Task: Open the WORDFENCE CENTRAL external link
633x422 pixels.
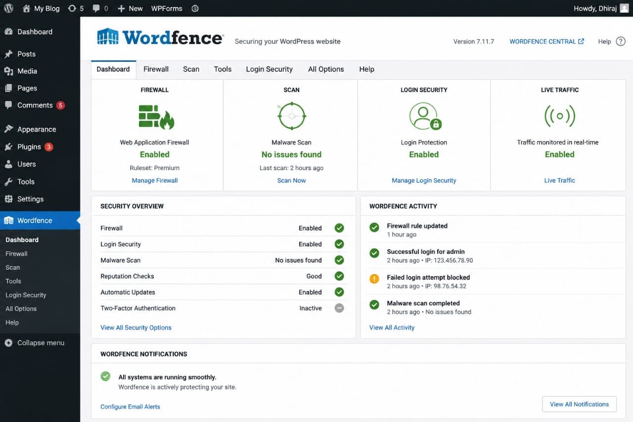Action: point(547,42)
